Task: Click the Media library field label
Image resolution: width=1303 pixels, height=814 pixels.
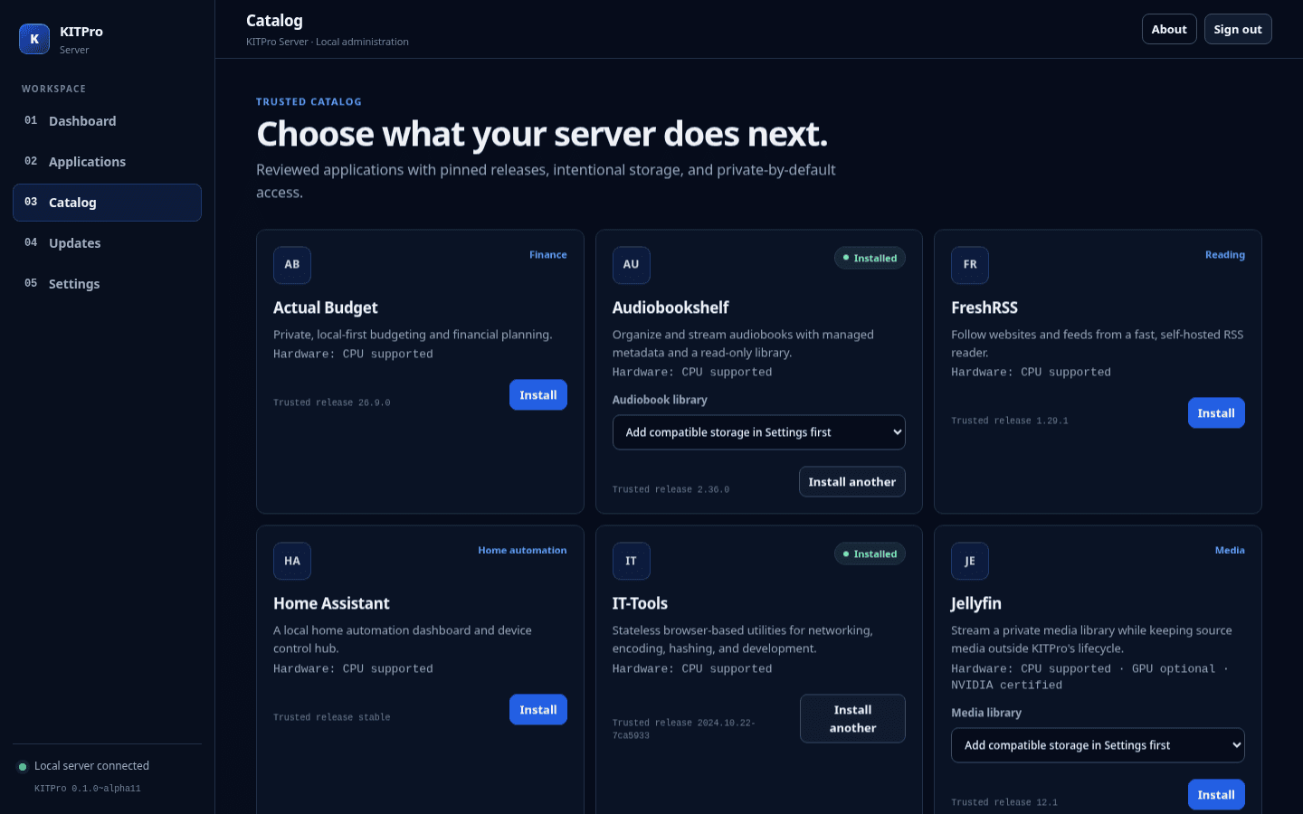Action: tap(986, 713)
